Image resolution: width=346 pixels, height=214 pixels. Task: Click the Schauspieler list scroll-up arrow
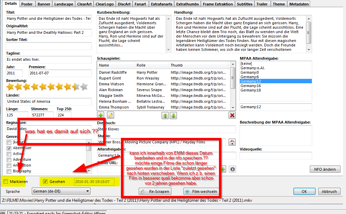233,64
